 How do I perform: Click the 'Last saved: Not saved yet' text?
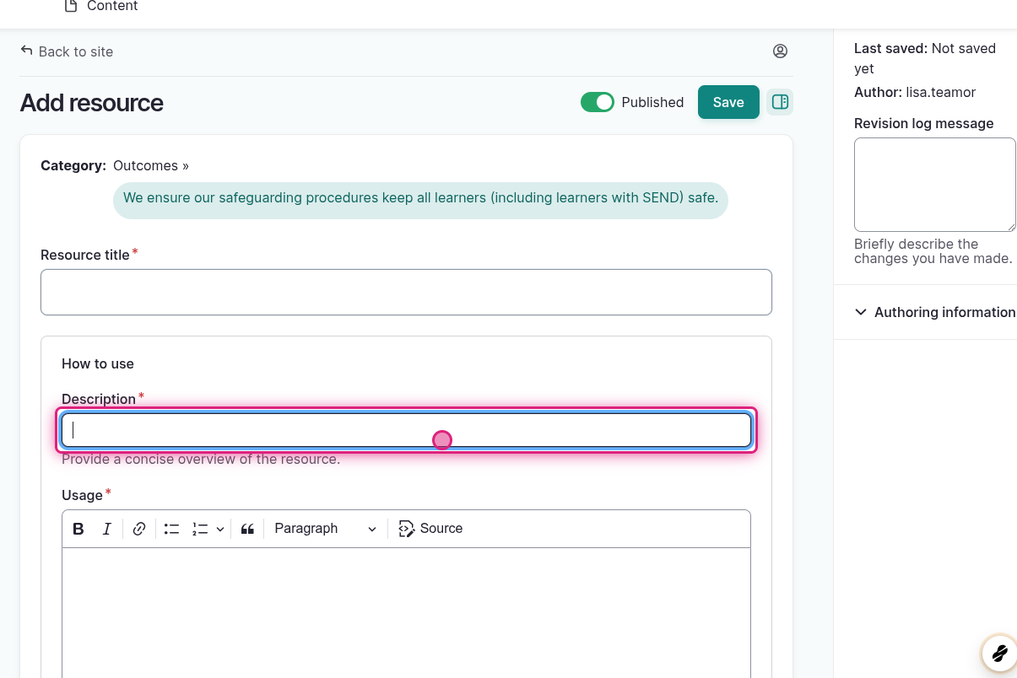coord(925,58)
